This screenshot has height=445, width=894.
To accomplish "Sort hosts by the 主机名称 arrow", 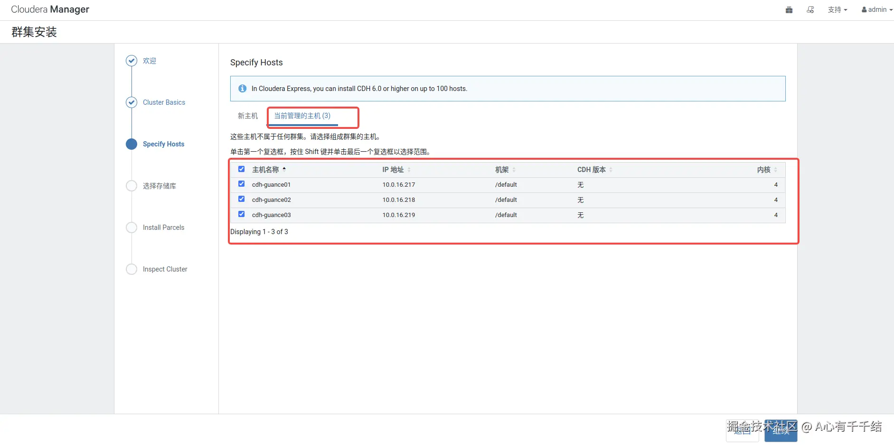I will [284, 169].
